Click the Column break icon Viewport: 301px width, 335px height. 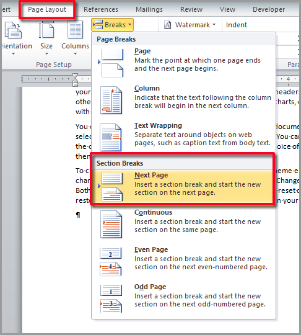pos(111,100)
